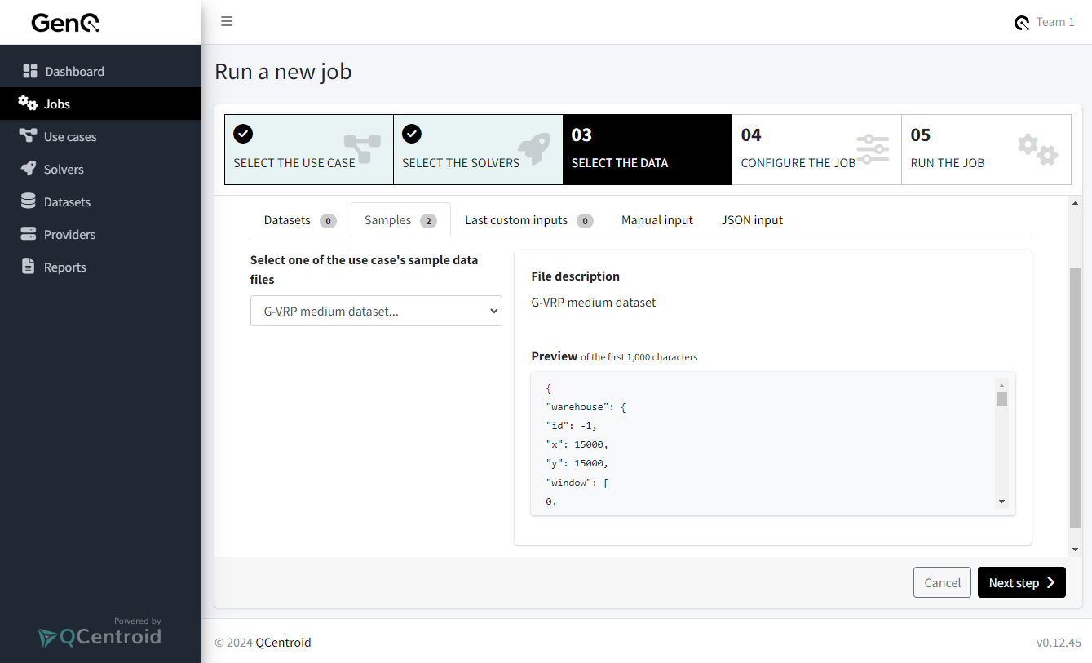1092x663 pixels.
Task: Click the Team 1 logo icon
Action: (x=1022, y=23)
